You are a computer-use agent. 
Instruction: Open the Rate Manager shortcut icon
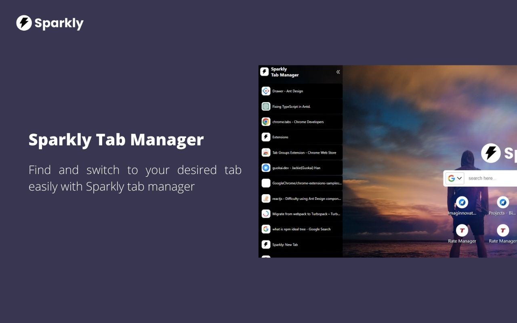462,230
